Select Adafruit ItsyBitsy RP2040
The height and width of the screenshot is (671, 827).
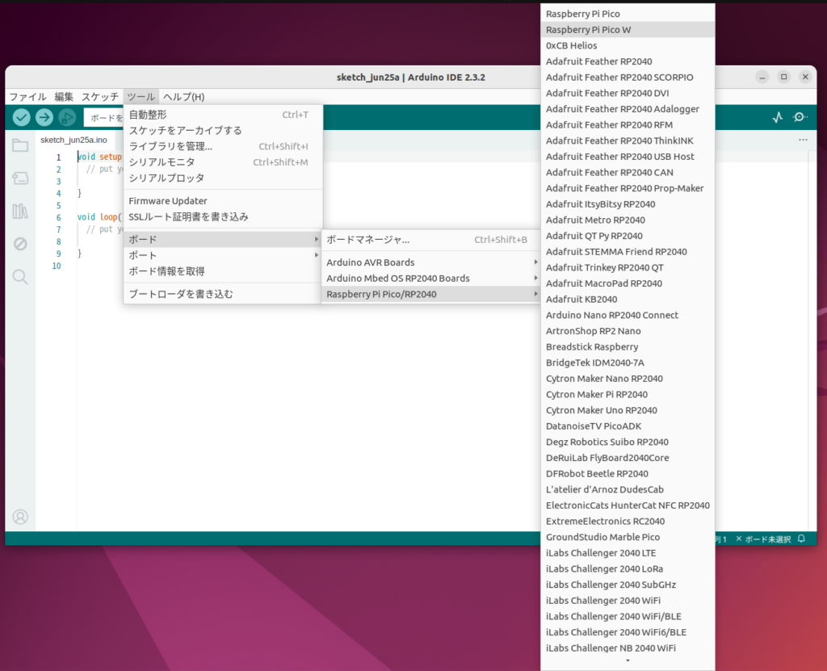point(628,204)
